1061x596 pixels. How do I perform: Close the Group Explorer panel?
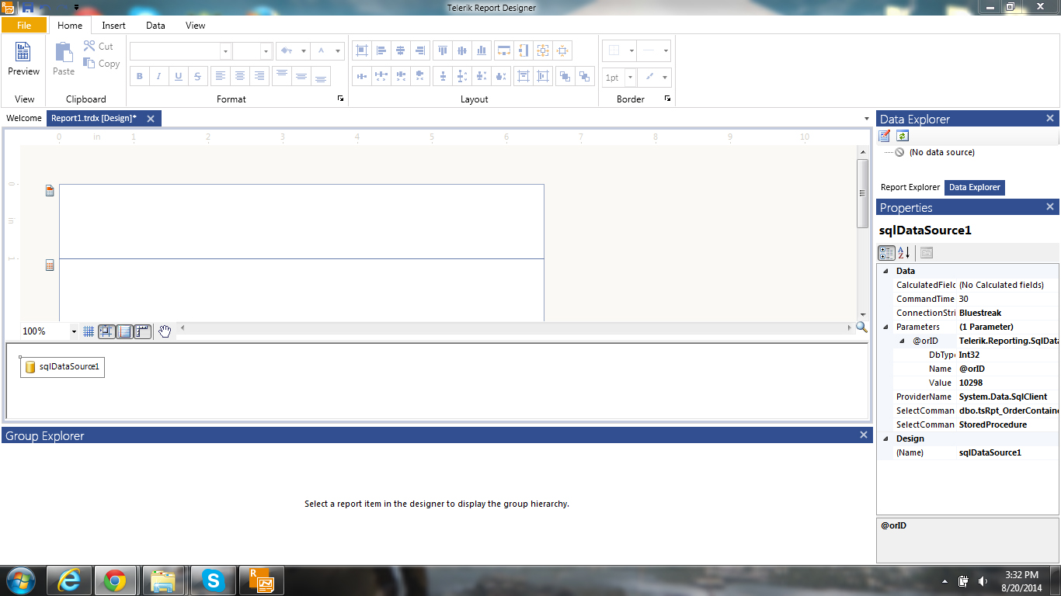pyautogui.click(x=864, y=435)
